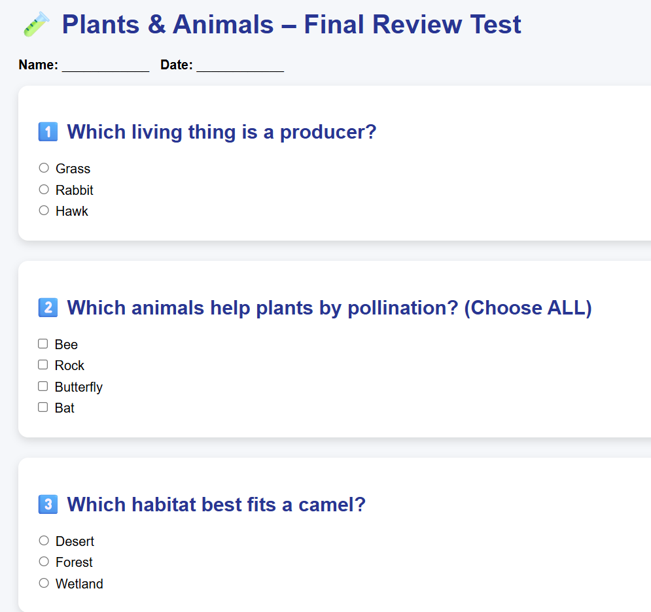Select the Hawk option
This screenshot has height=612, width=651.
(x=44, y=211)
